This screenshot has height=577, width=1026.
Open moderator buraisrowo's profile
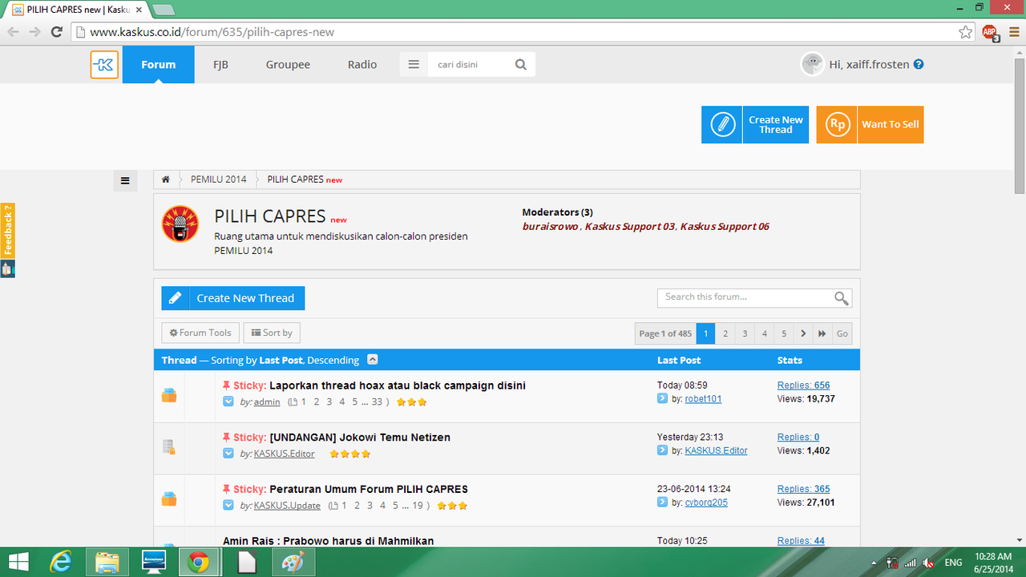pyautogui.click(x=551, y=227)
